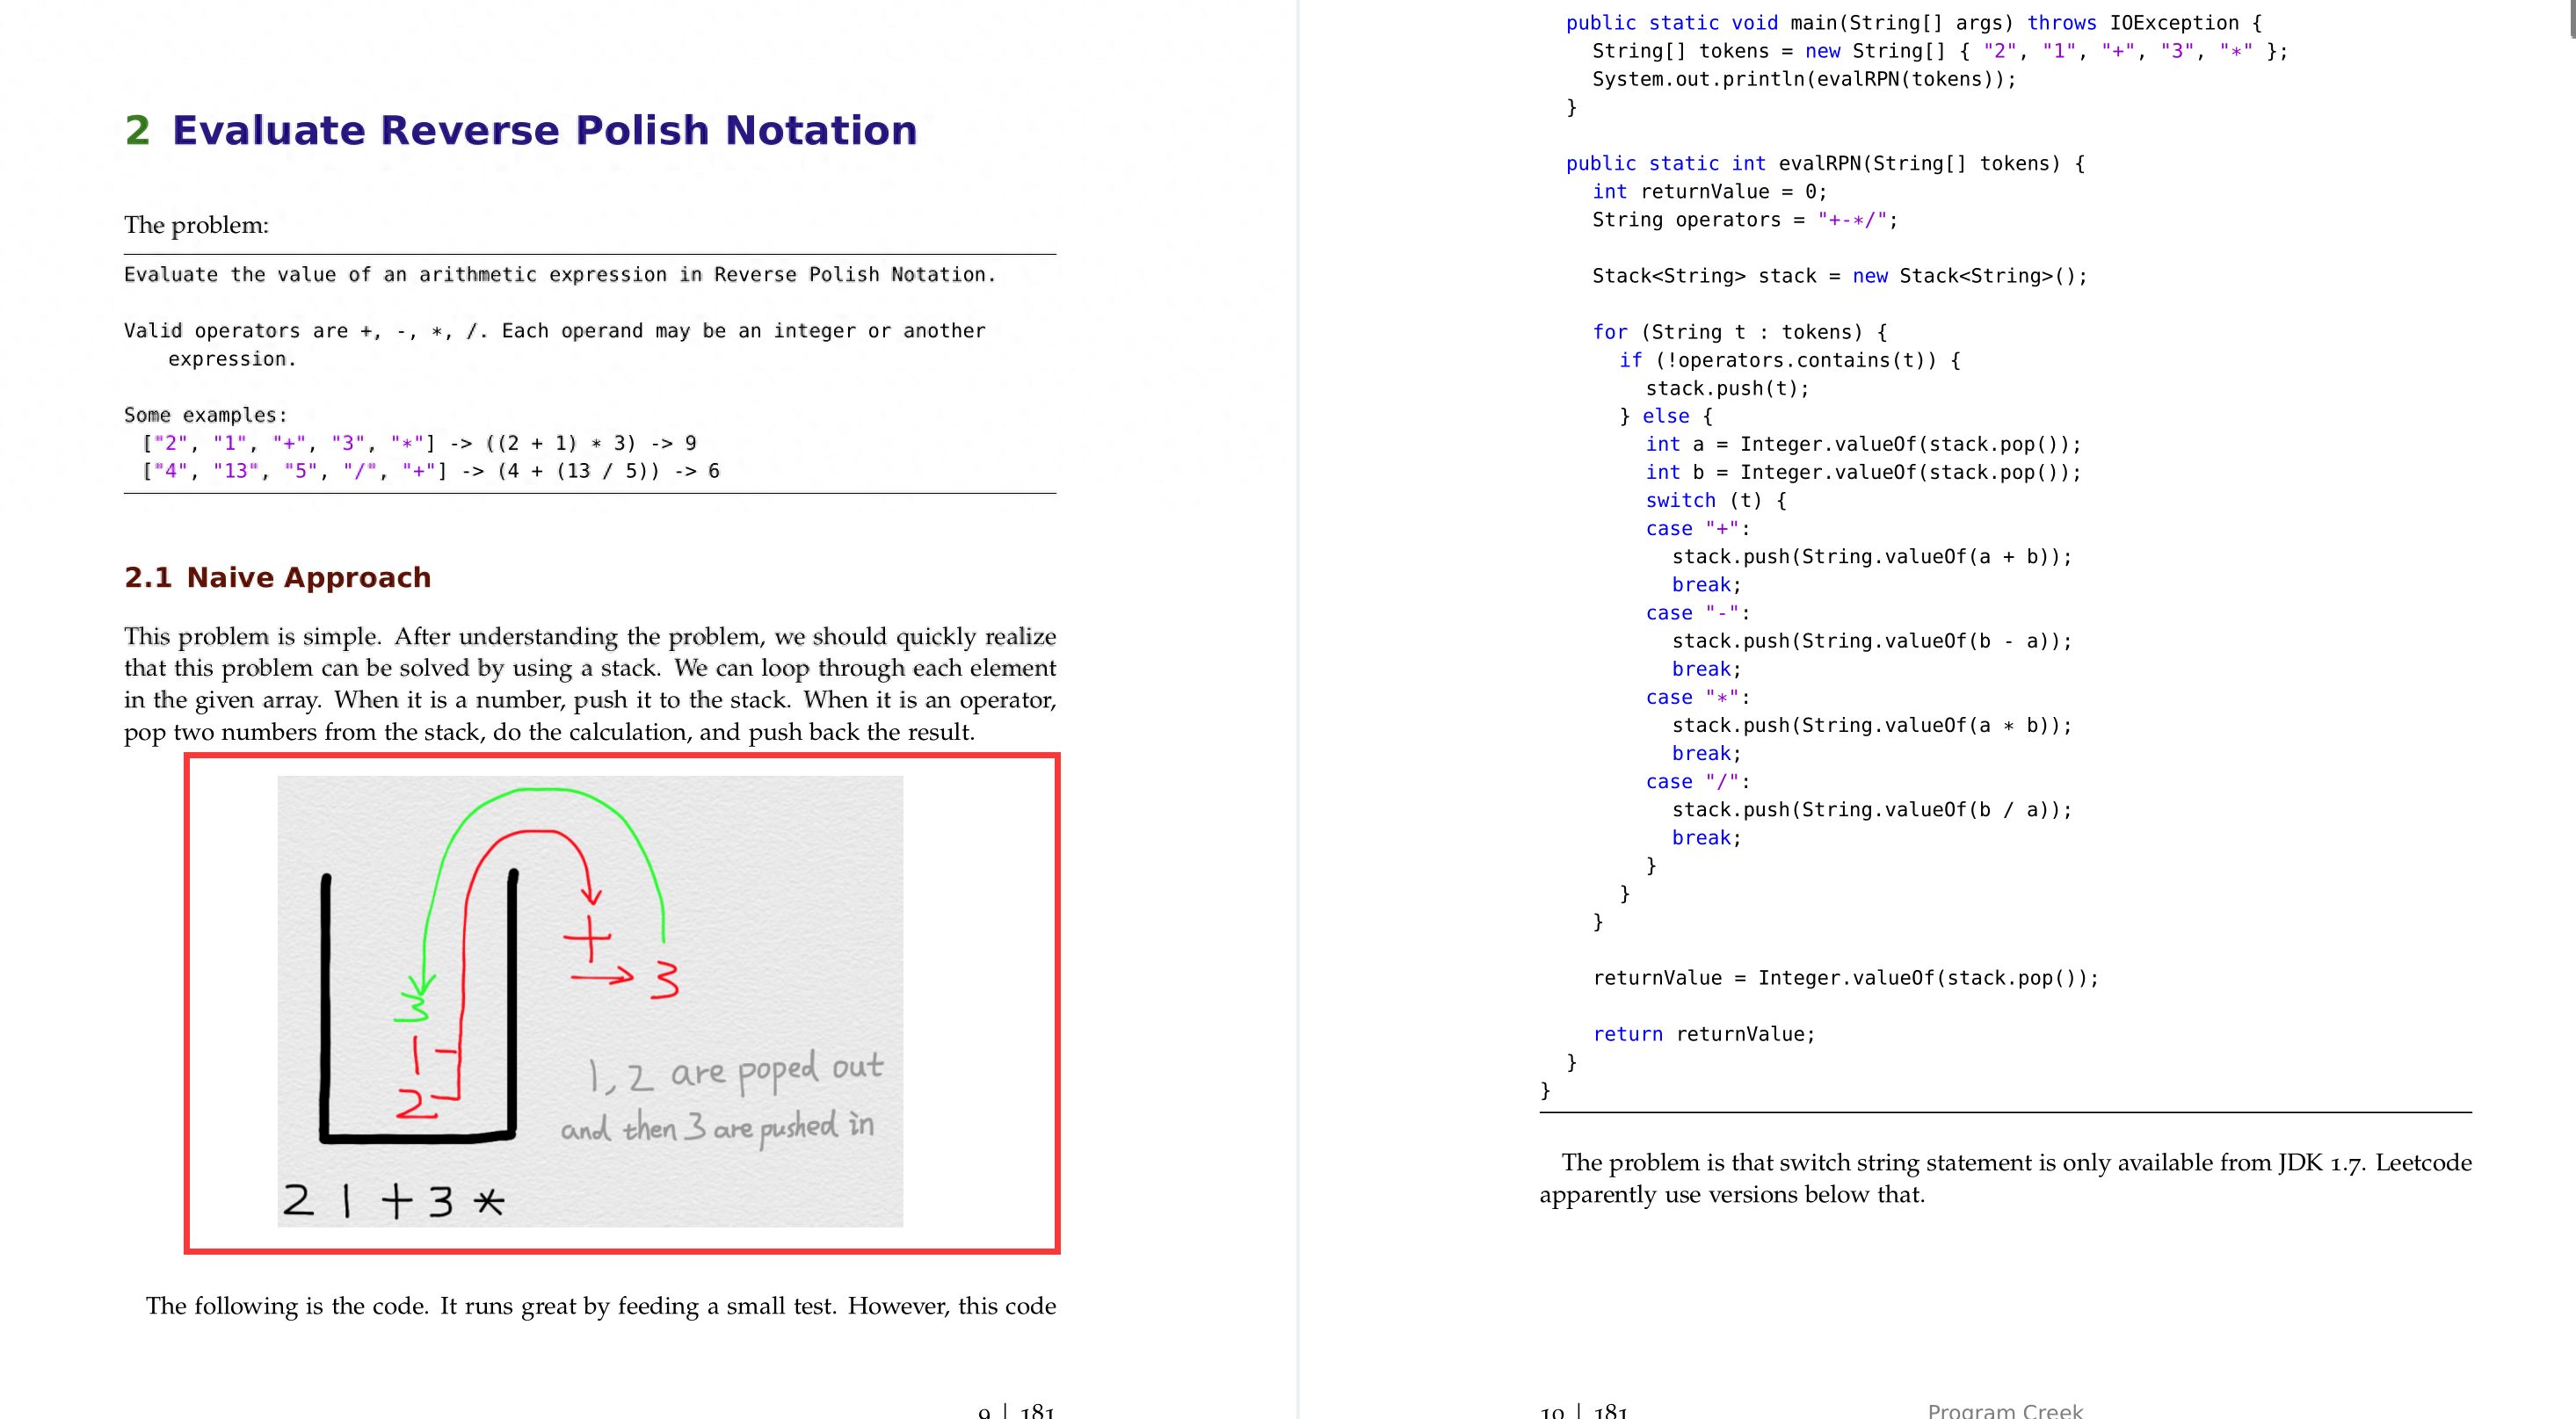Click the 'The problem:' label text
2576x1419 pixels.
pos(196,225)
